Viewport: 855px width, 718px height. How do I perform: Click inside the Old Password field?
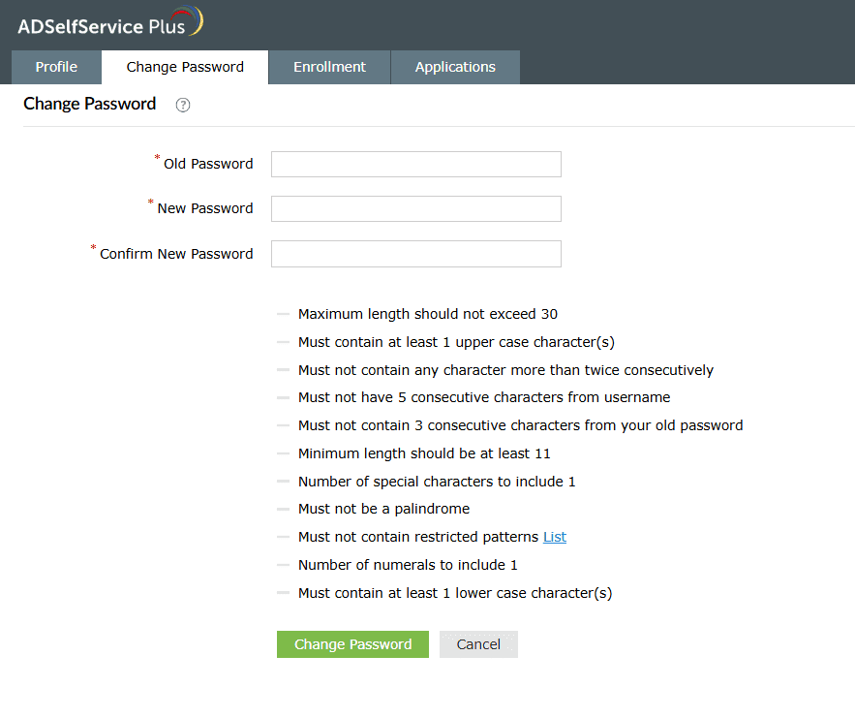(x=415, y=164)
